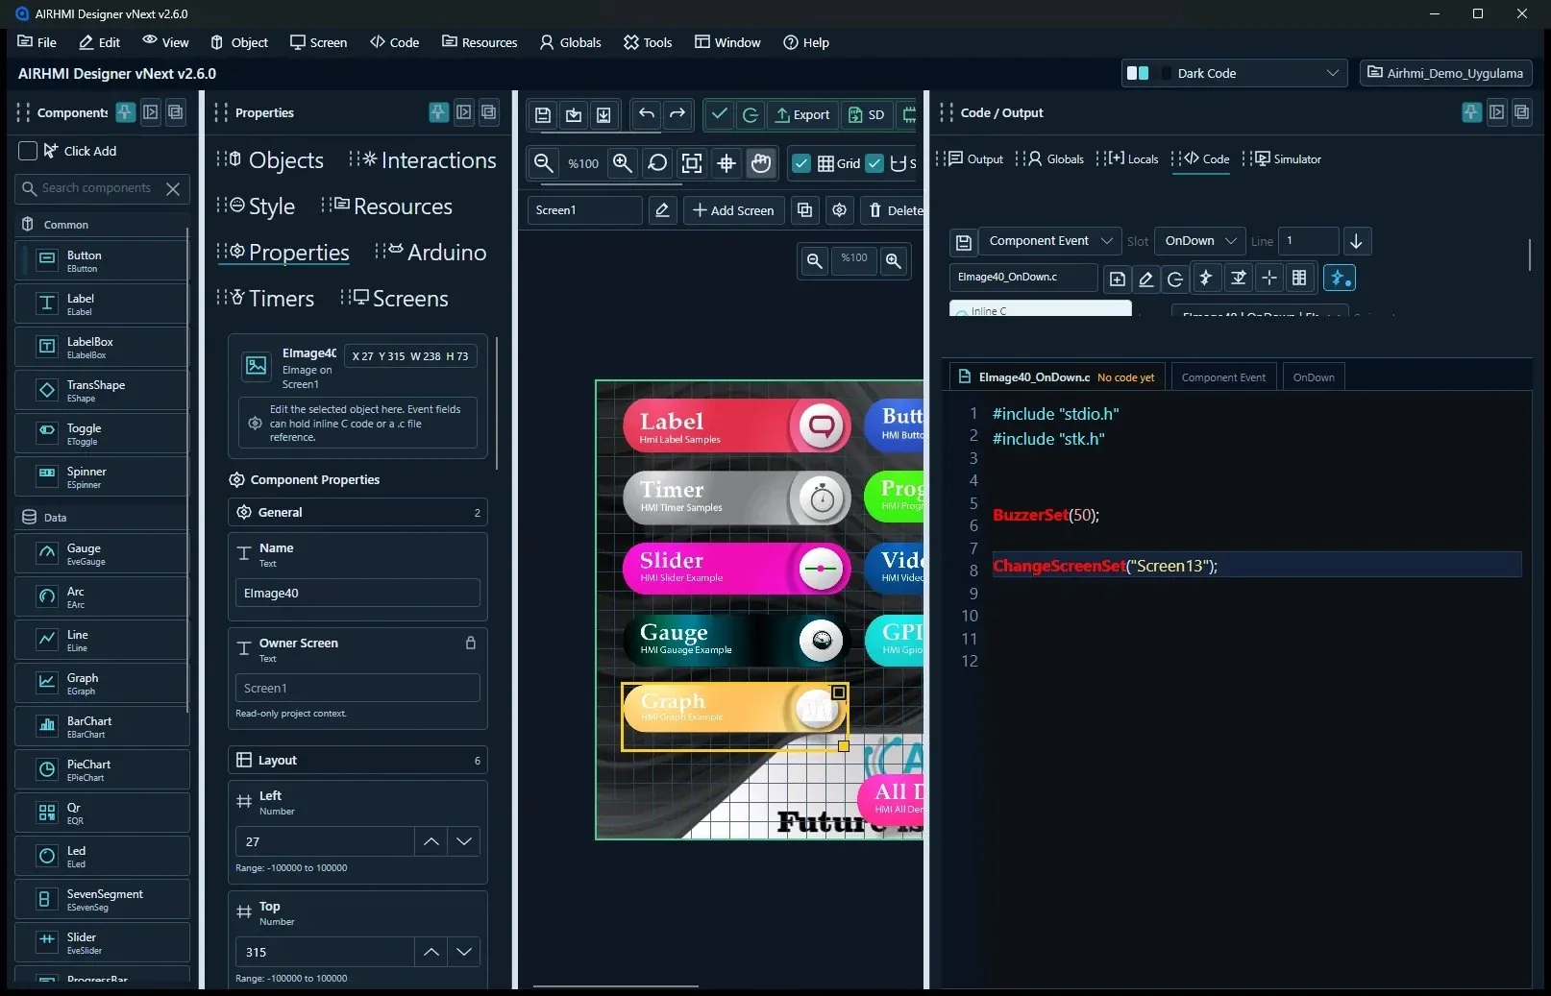1551x996 pixels.
Task: Enable the Click Add checkbox
Action: [28, 151]
